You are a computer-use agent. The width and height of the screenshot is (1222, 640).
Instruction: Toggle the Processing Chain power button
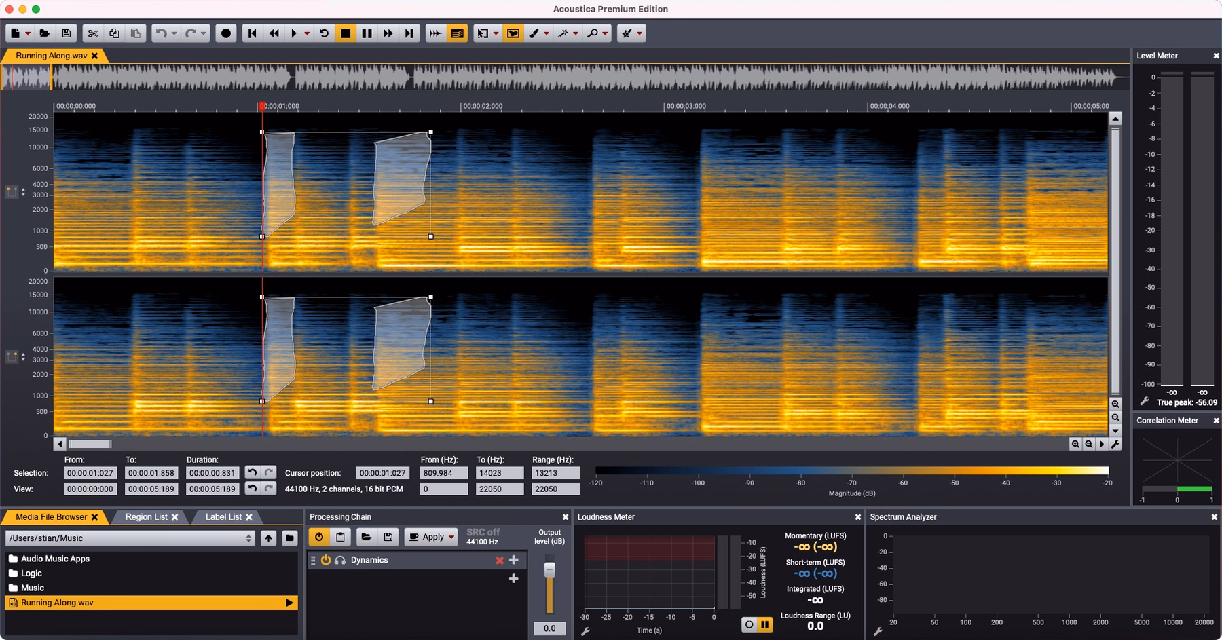pos(319,537)
